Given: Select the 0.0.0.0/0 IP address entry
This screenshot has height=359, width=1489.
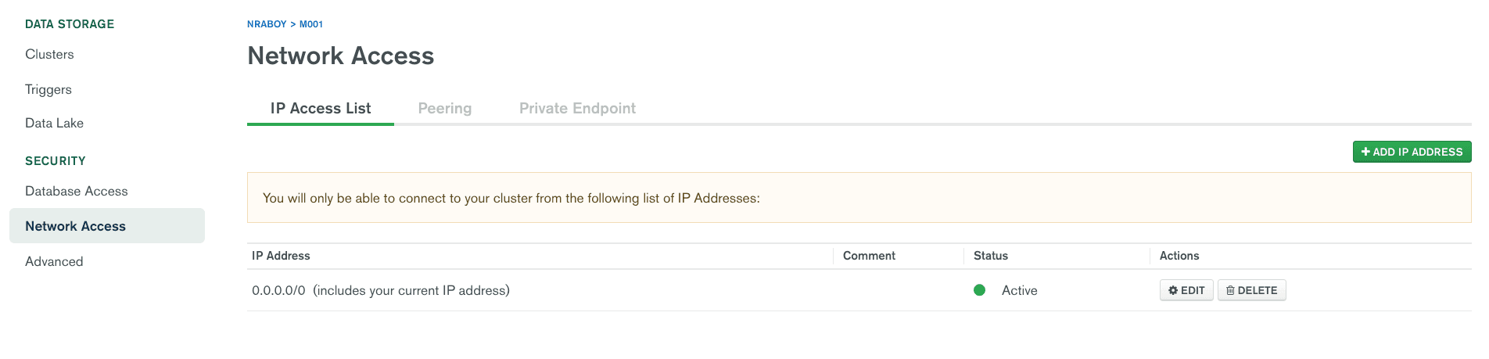Looking at the screenshot, I should [278, 290].
